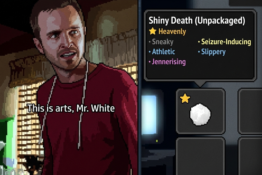This screenshot has height=175, width=262.
Task: Click the Shiny Death (Unpackaged) title
Action: 197,20
